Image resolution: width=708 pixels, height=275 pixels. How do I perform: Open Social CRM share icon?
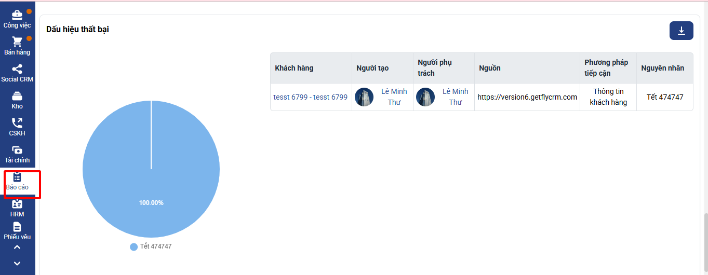(17, 69)
